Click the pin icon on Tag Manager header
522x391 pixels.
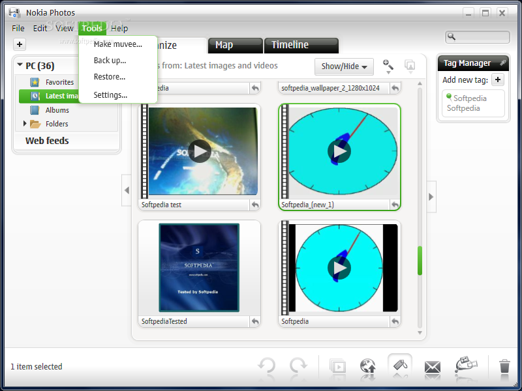502,63
